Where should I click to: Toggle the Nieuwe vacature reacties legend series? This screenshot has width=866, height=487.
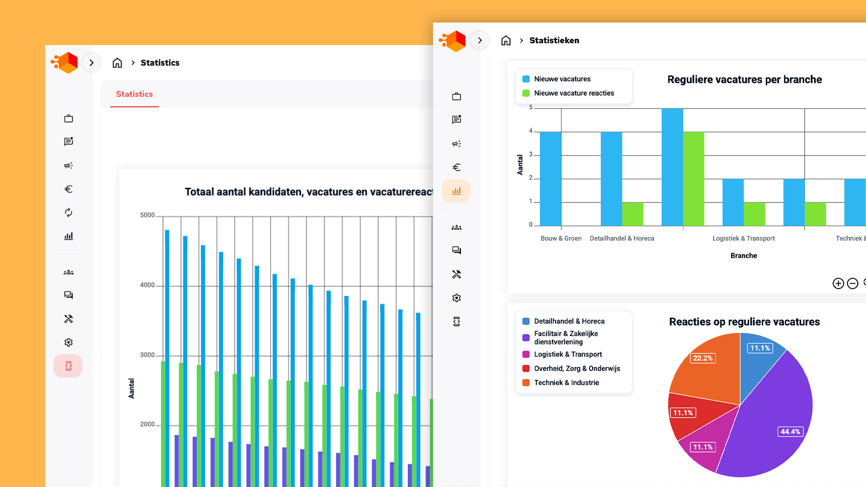pos(574,93)
